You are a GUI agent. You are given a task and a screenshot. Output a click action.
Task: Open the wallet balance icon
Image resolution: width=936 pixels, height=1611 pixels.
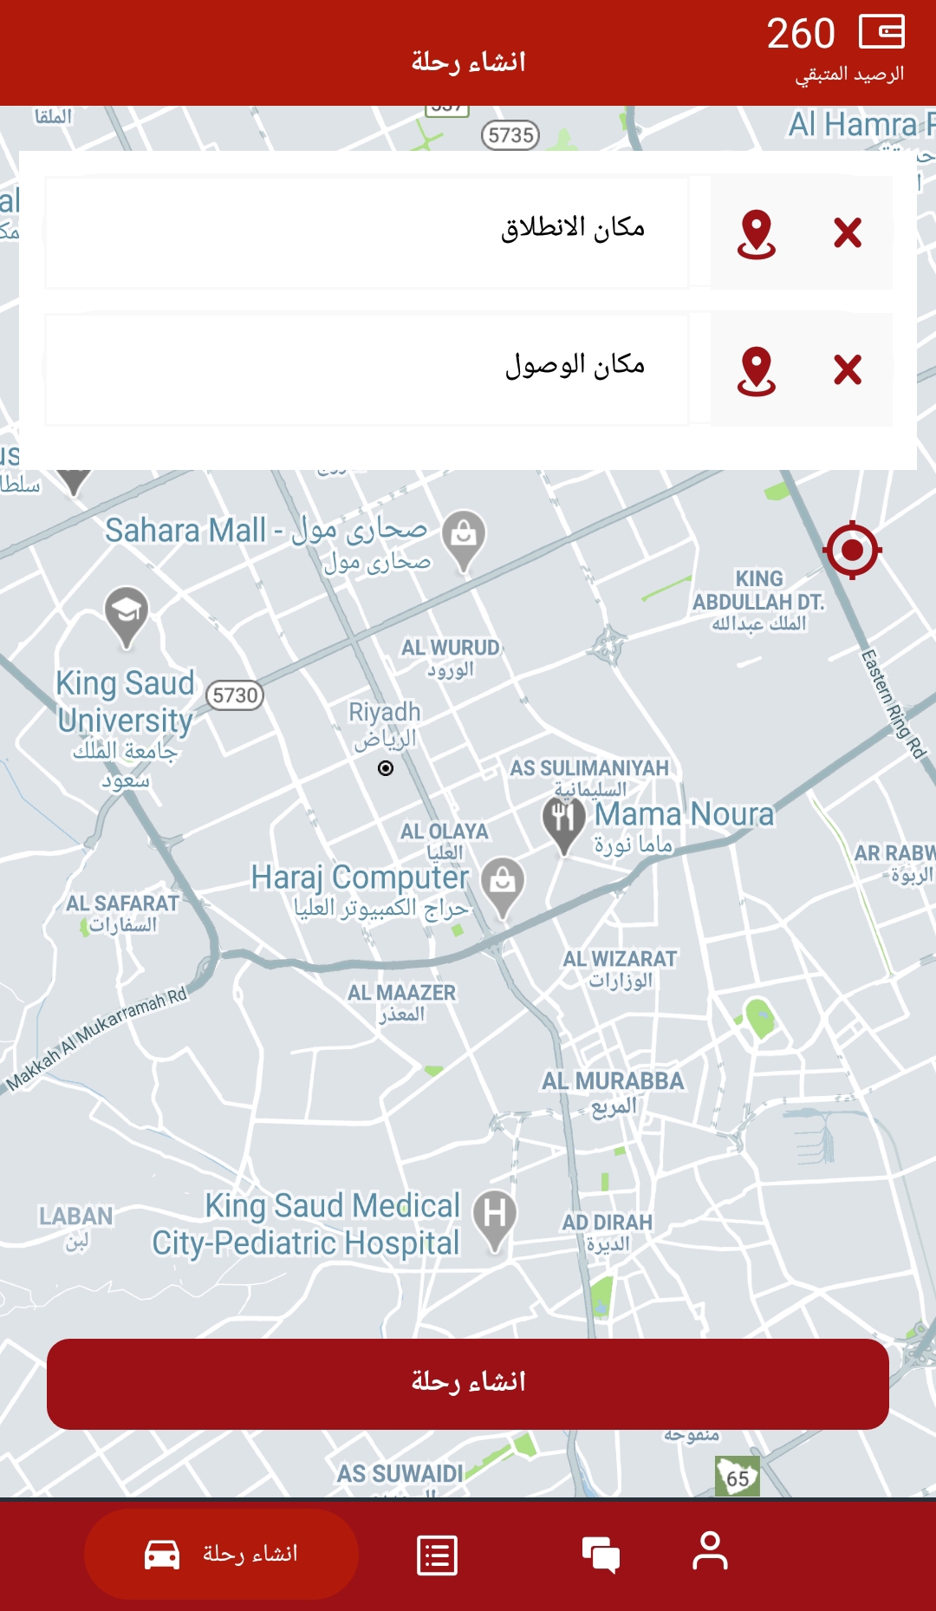(881, 32)
